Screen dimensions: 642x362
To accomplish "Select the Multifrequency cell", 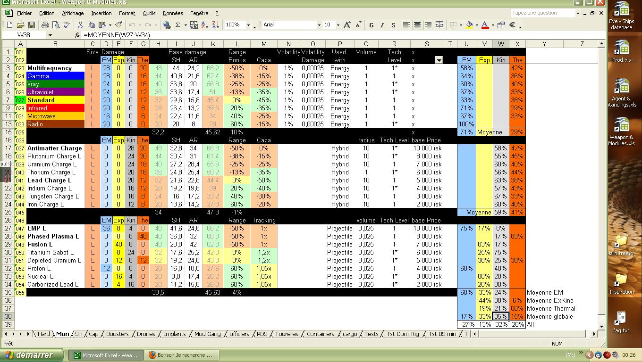I will click(x=55, y=68).
